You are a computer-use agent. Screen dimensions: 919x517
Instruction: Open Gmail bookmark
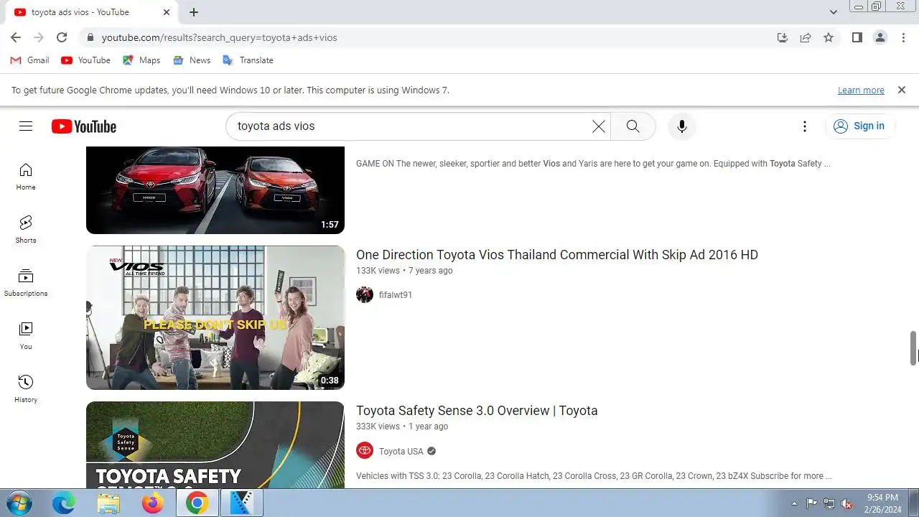(x=29, y=60)
